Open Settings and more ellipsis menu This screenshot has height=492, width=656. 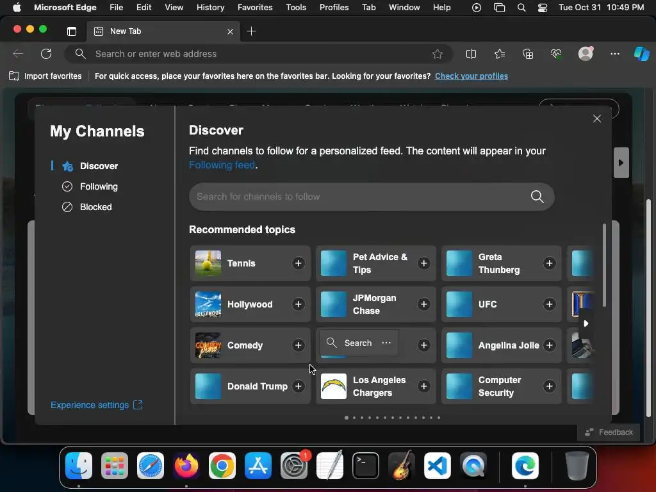(614, 54)
